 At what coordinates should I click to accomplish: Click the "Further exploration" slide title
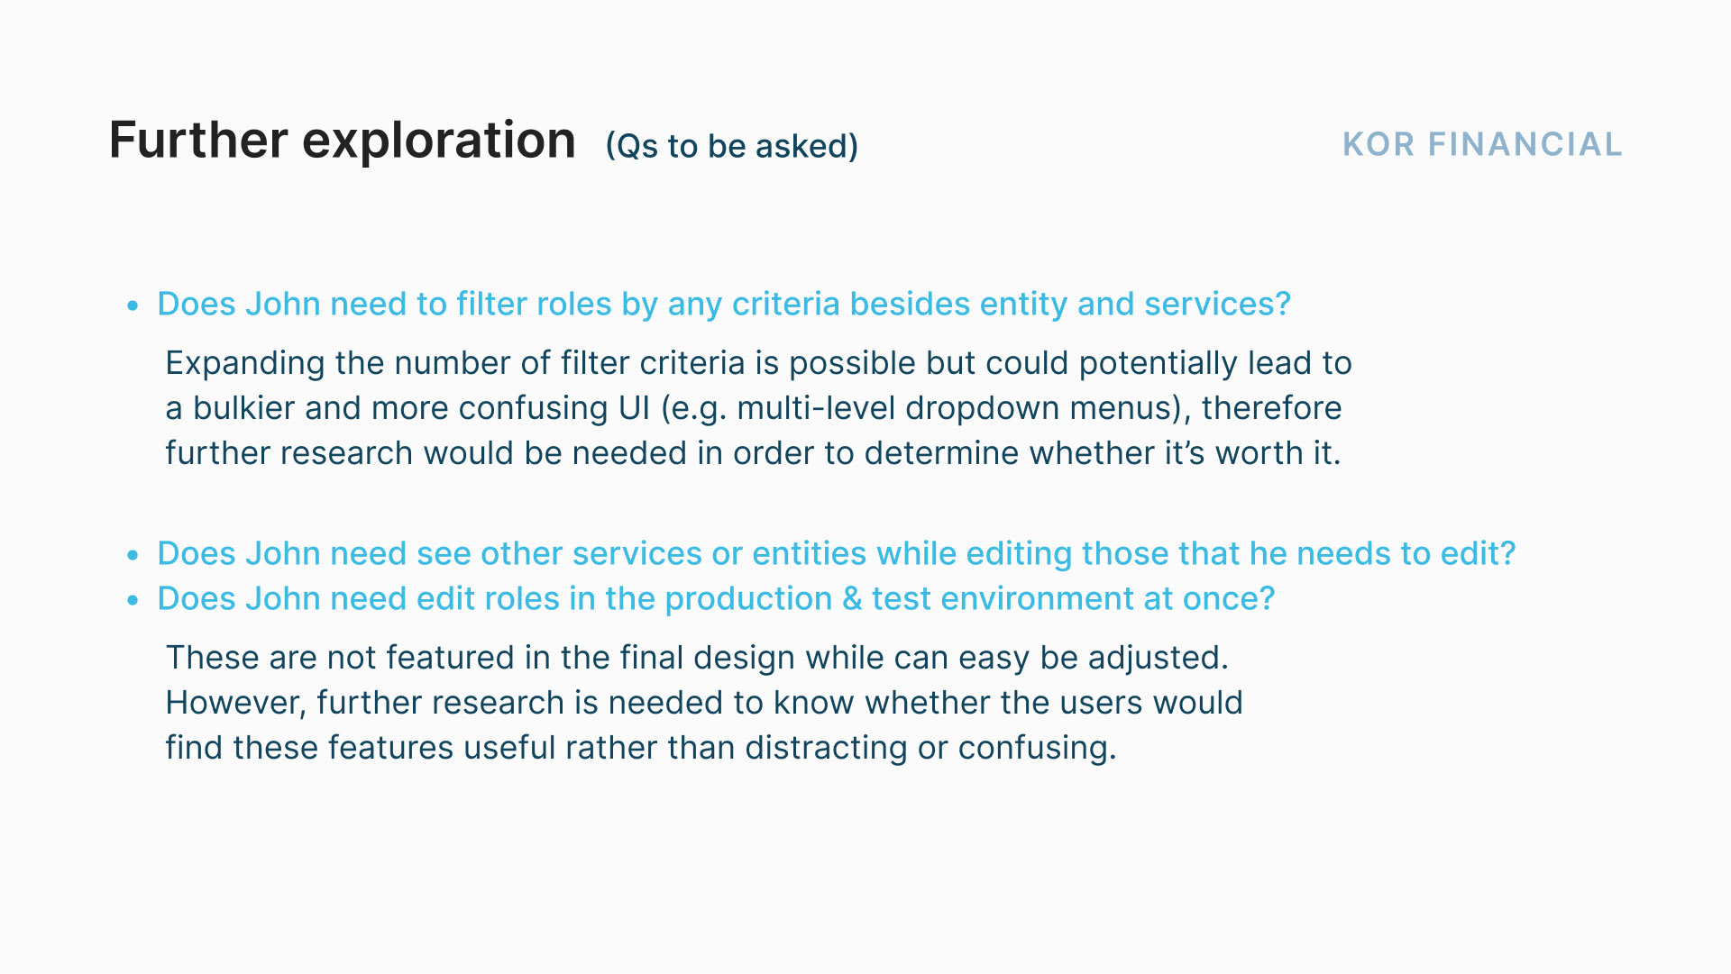click(342, 141)
